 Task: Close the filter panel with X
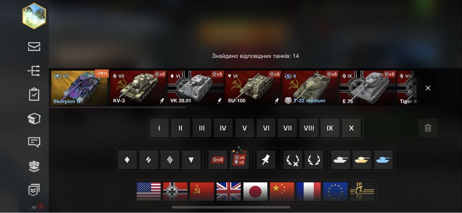pyautogui.click(x=428, y=88)
